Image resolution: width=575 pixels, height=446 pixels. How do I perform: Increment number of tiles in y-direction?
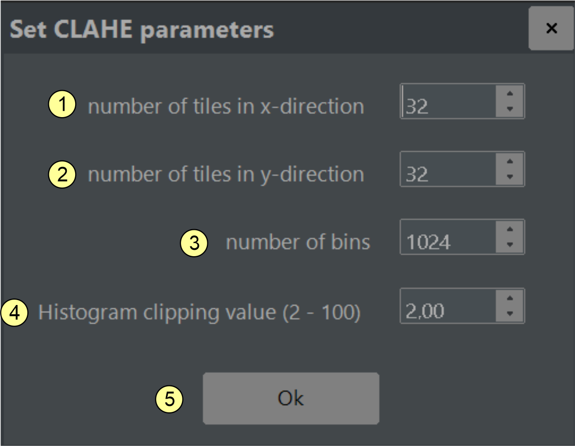(509, 161)
